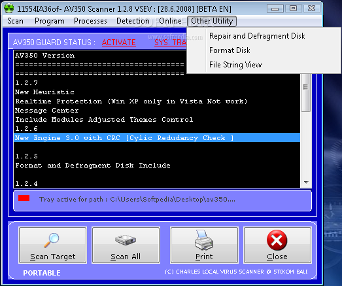342x286 pixels.
Task: Collapse the Other Utility menu
Action: (x=212, y=21)
